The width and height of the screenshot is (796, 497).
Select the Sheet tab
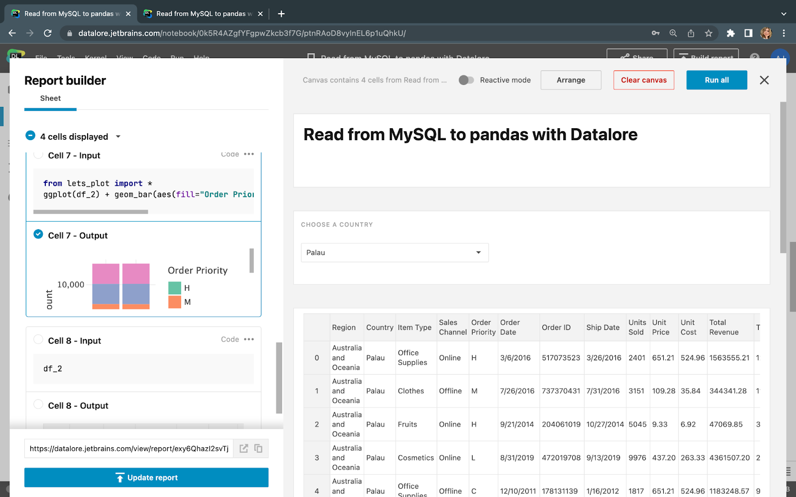click(50, 98)
